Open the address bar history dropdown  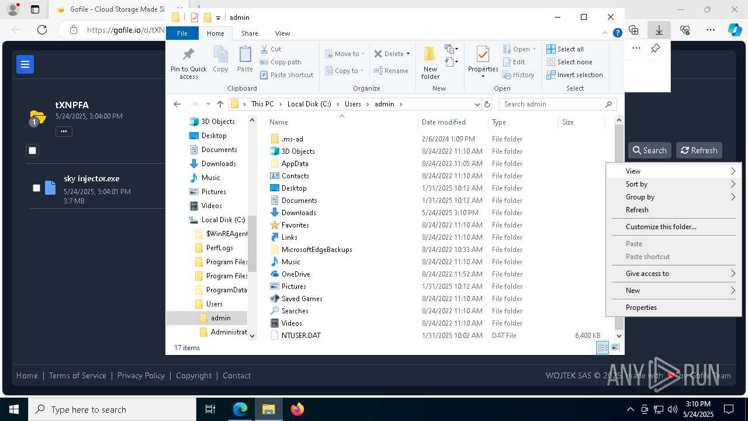click(477, 104)
